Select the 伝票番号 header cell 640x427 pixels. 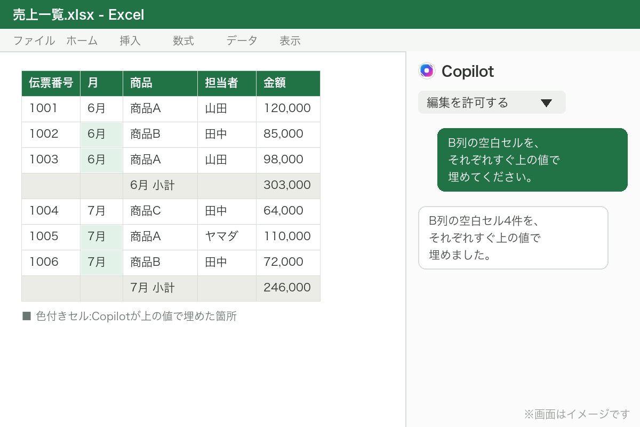pos(51,83)
